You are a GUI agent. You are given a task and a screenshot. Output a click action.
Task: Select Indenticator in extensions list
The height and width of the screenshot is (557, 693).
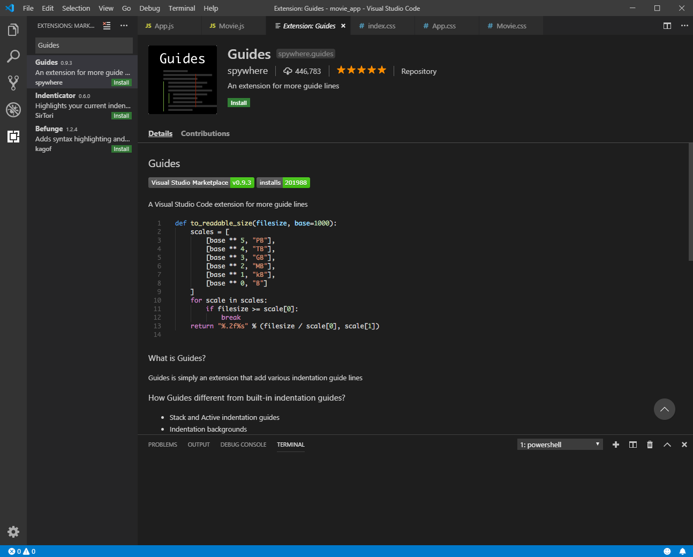point(82,105)
